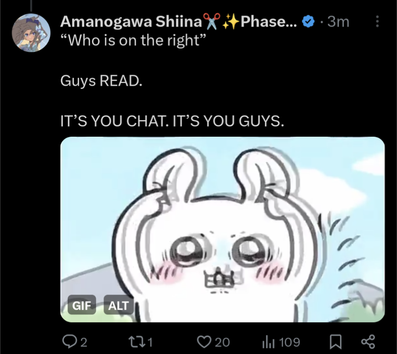This screenshot has height=354, width=397.
Task: Click the "IT'S YOU CHAT" text line
Action: pyautogui.click(x=172, y=121)
